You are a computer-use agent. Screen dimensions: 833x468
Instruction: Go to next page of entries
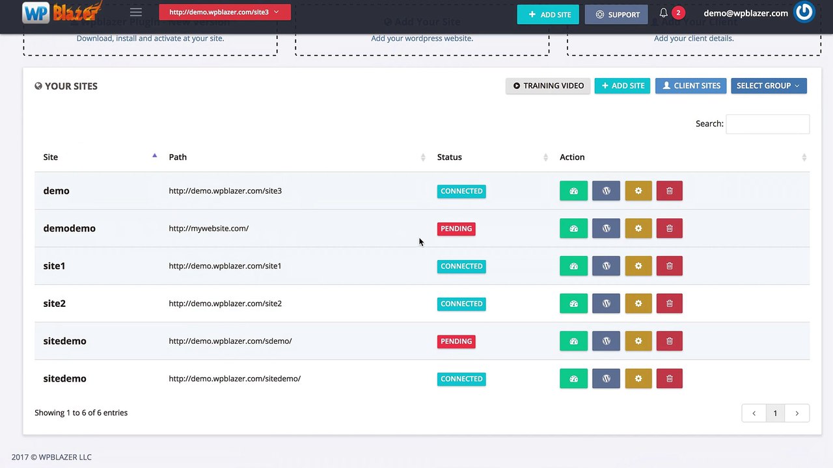point(797,413)
